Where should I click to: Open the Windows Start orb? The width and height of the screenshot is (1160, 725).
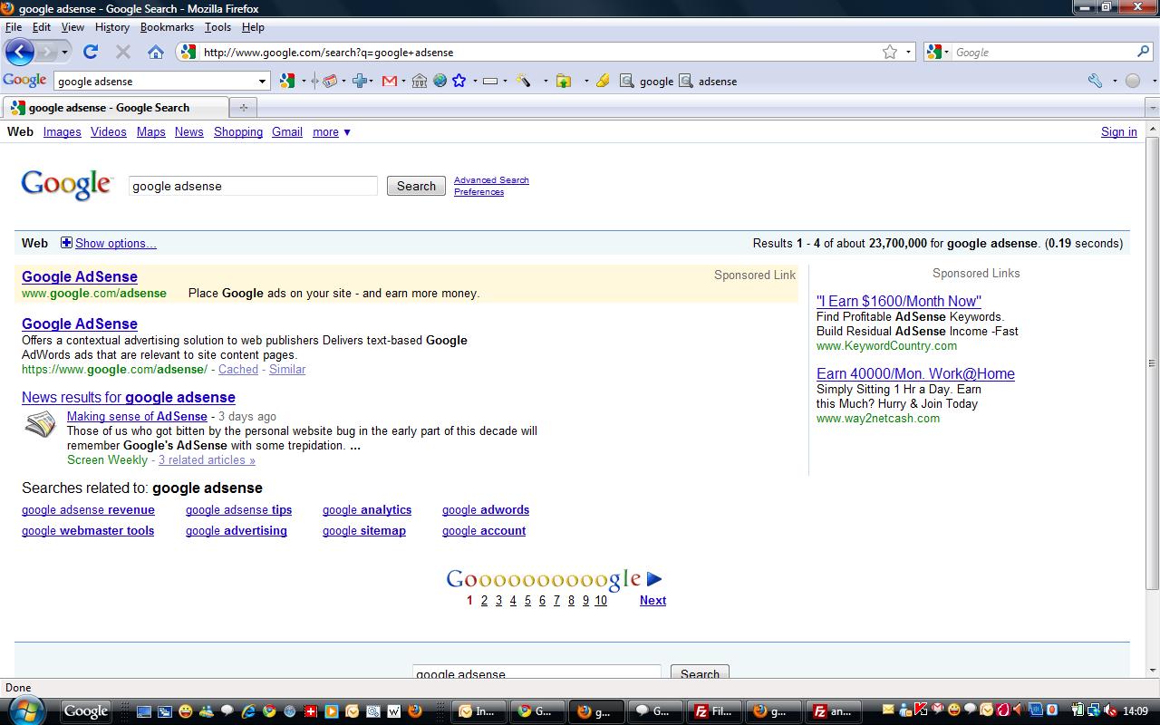click(27, 710)
